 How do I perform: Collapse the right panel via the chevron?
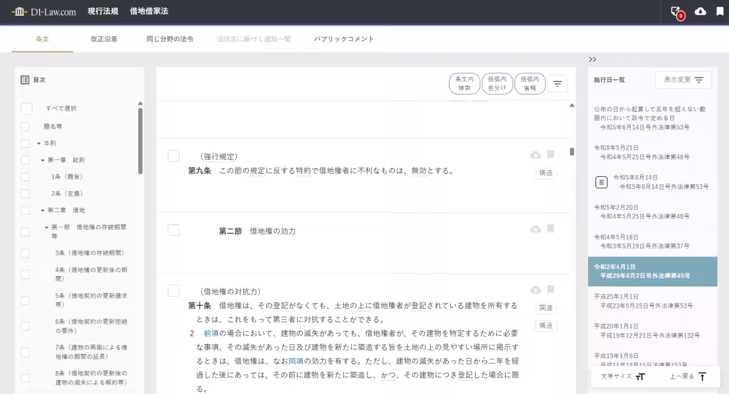tap(592, 59)
